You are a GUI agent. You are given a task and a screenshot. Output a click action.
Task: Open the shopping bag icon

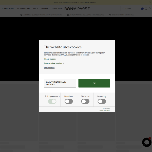(x=150, y=9)
